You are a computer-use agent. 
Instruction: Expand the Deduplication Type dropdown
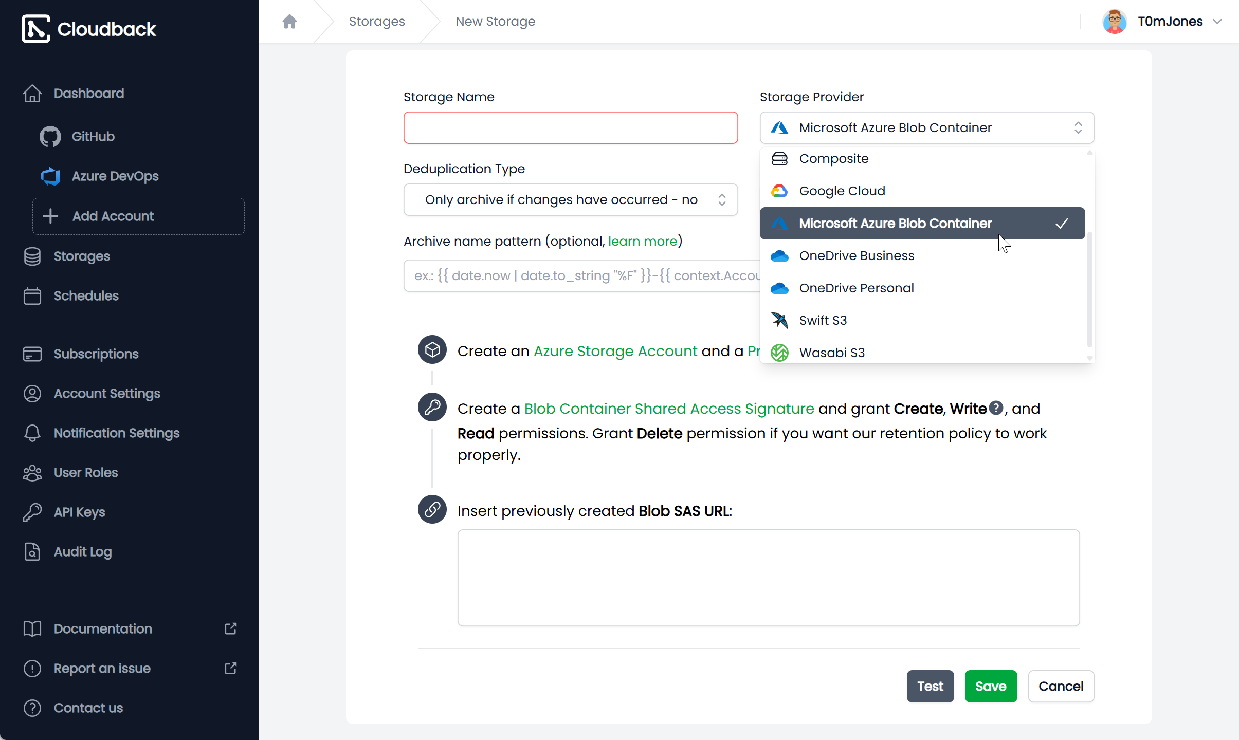pos(570,200)
